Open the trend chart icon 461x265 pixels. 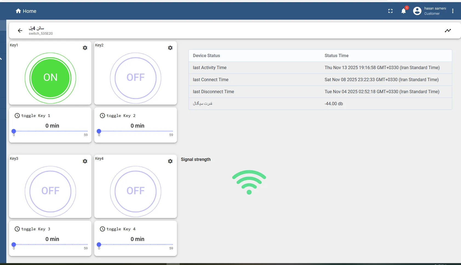[x=448, y=31]
